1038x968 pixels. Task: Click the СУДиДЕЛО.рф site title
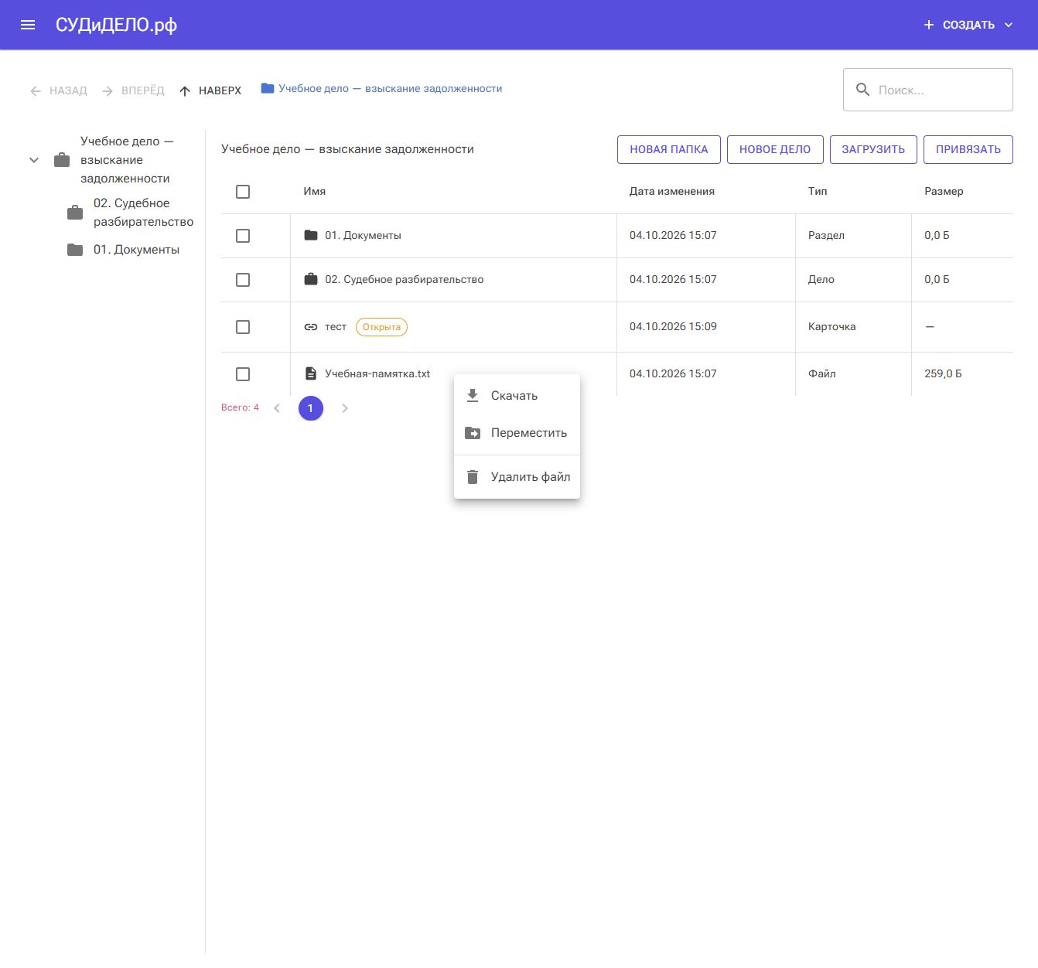[x=116, y=25]
